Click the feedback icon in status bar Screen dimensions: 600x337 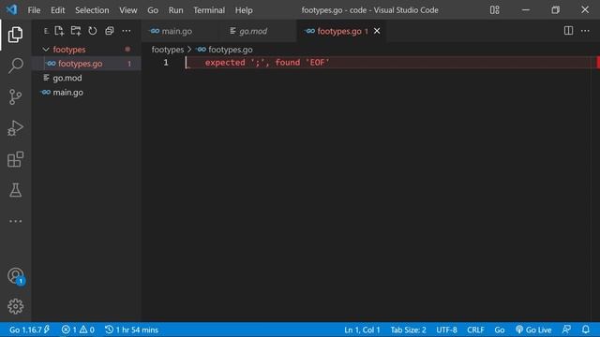566,330
